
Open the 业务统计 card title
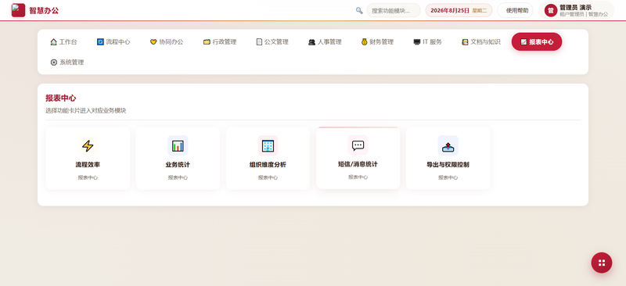[x=178, y=165]
